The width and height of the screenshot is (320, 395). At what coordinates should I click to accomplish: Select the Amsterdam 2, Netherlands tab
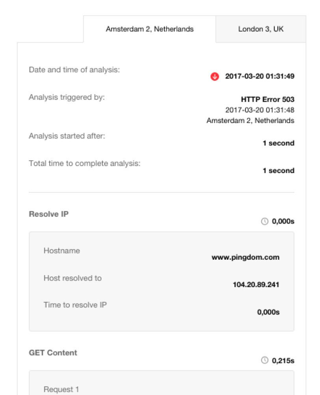149,29
